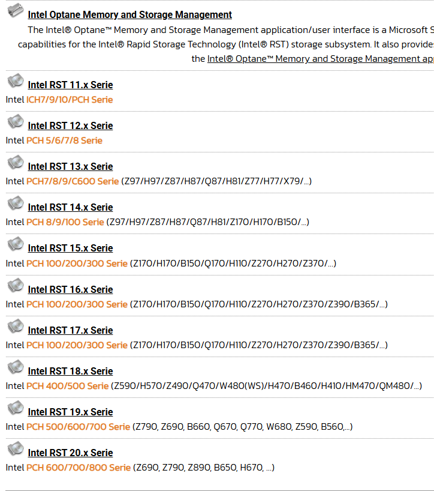Open the Intel RST 11.x Serie link

point(70,85)
